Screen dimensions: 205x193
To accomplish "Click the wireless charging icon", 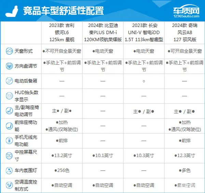I will point(9,141).
